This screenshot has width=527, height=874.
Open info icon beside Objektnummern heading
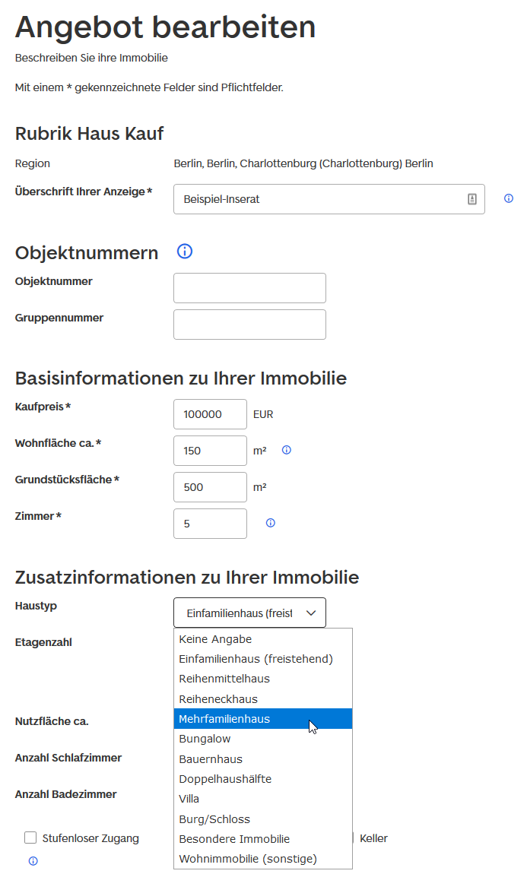[184, 252]
